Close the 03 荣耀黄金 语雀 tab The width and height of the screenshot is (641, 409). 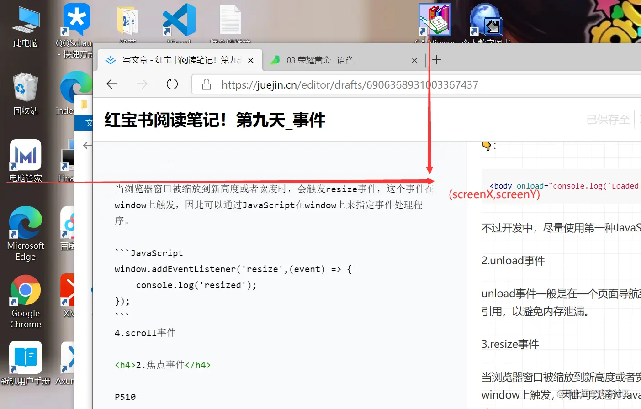(414, 60)
